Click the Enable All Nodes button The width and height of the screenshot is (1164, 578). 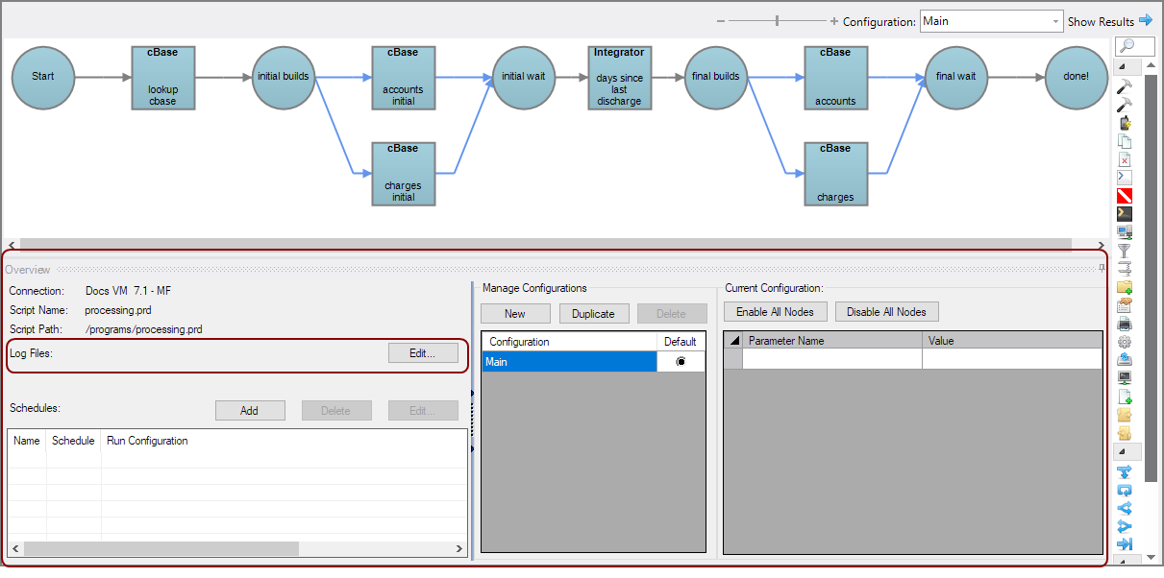(x=775, y=312)
